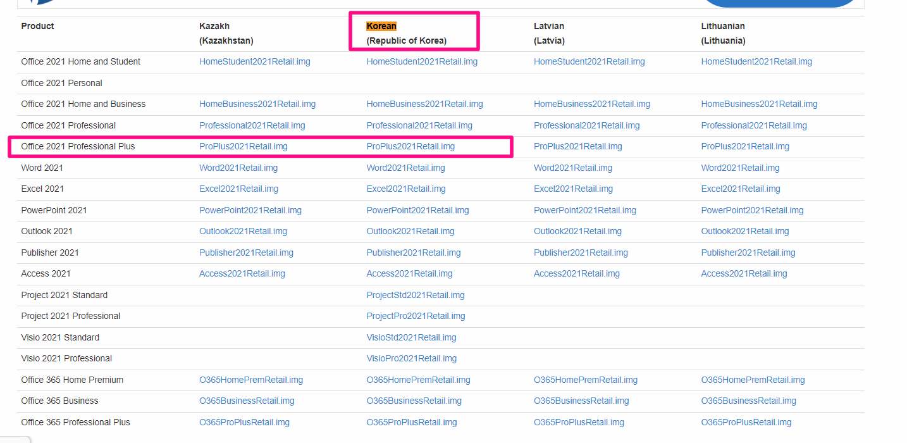Download Latvian Outlook2021Retail.img

point(578,231)
